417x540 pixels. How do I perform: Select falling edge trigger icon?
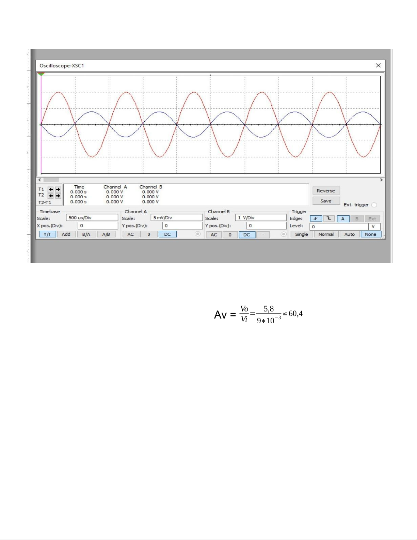(329, 219)
